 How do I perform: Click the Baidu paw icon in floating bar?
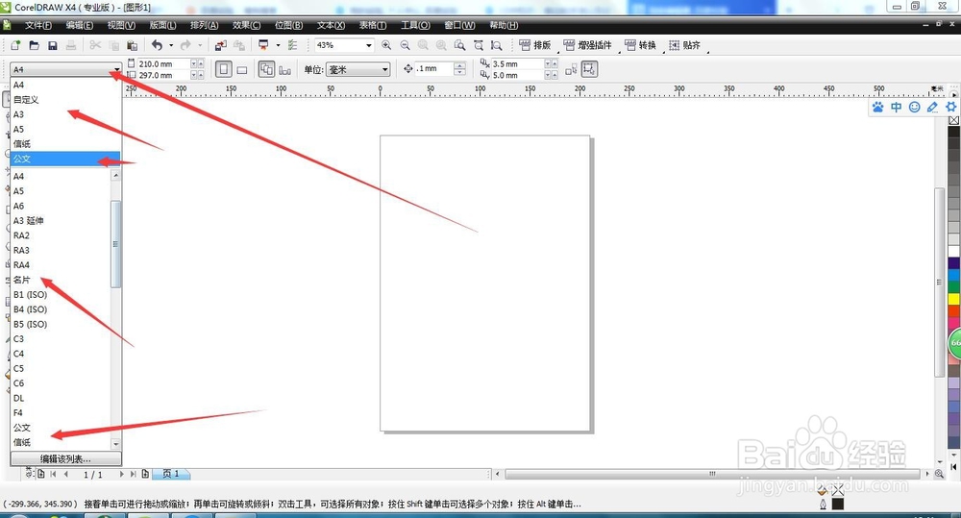tap(878, 108)
